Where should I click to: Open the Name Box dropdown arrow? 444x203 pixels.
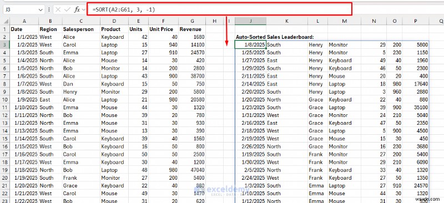40,10
